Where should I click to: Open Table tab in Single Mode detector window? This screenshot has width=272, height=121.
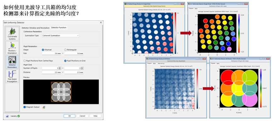[x=196, y=8]
